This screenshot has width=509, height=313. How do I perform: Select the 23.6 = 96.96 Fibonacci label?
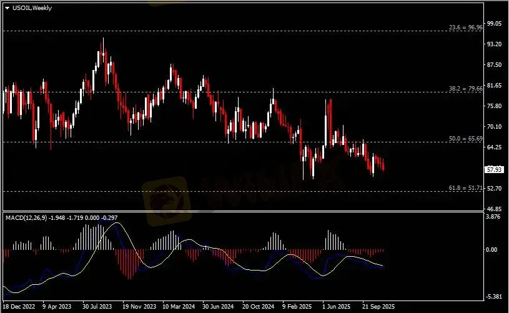pyautogui.click(x=465, y=27)
